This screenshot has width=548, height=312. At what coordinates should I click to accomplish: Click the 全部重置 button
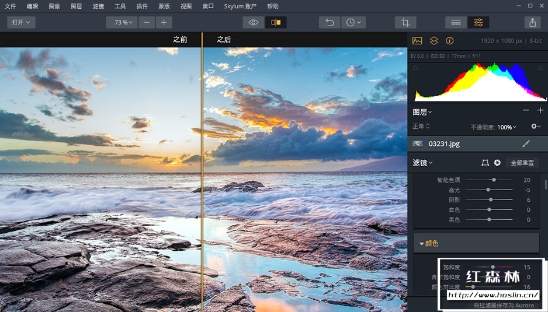tap(522, 163)
